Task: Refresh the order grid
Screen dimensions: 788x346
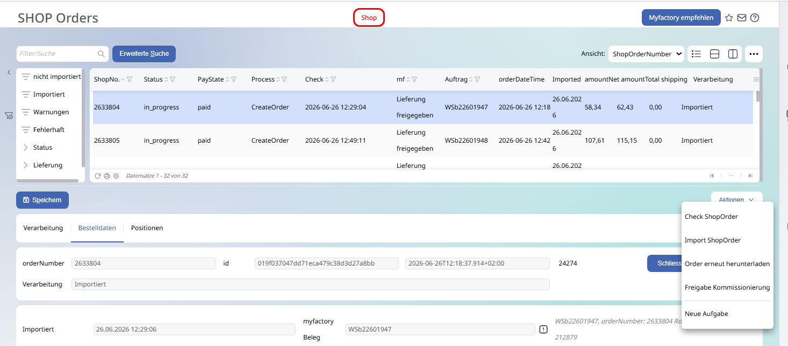Action: (x=98, y=175)
